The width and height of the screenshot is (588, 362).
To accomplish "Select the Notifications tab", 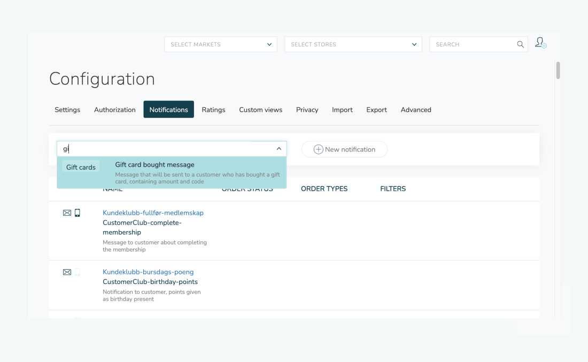I will click(169, 109).
